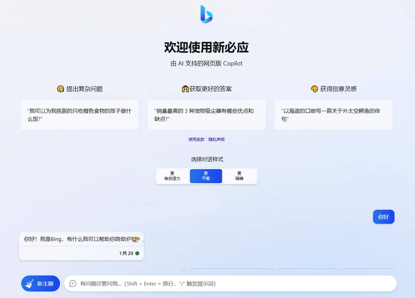Click the emoji beside 获取更好的答案
The height and width of the screenshot is (298, 415).
pos(185,89)
